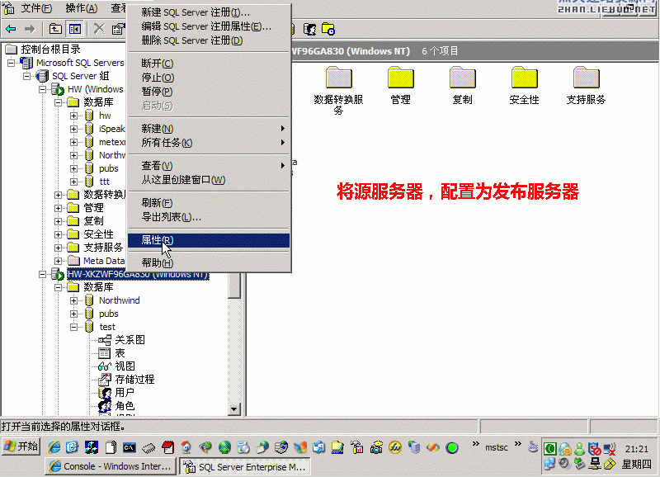Choose 导出列表(L) in the context menu
The width and height of the screenshot is (660, 477).
point(209,217)
